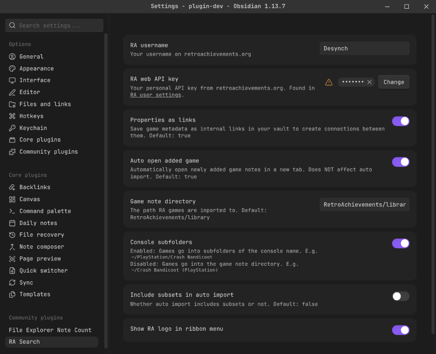Click the Sync label in Core plugins
The height and width of the screenshot is (354, 436).
tap(26, 283)
